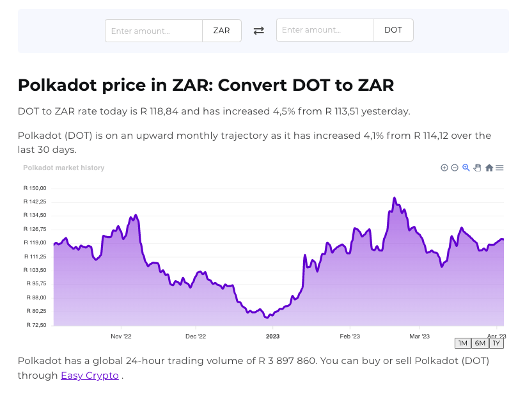Viewport: 525px width, 396px height.
Task: Reset the chart view with the home icon
Action: [x=489, y=168]
